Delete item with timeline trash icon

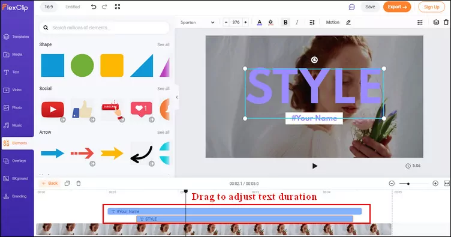coord(79,183)
